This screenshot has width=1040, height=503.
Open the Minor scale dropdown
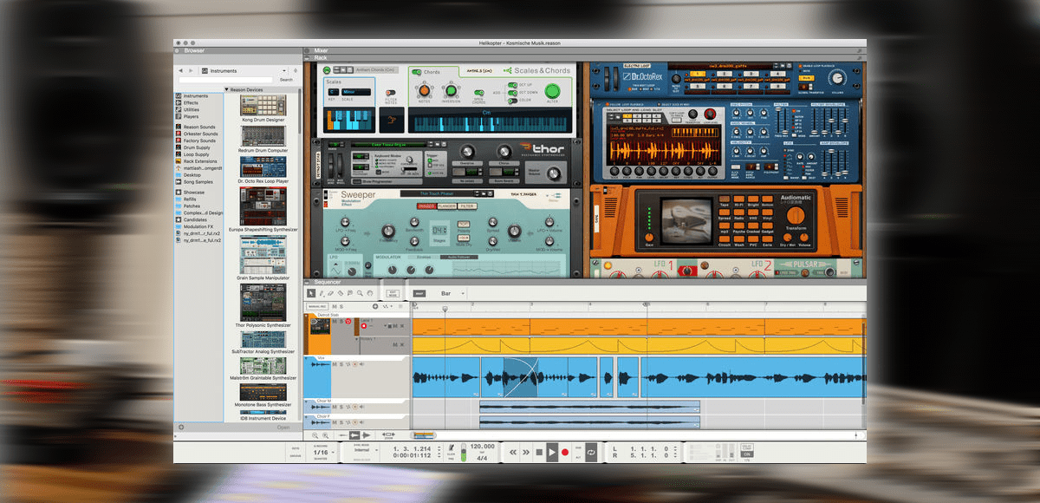(356, 92)
